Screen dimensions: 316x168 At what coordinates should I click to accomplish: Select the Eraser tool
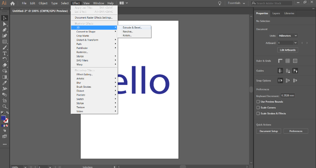click(5, 65)
